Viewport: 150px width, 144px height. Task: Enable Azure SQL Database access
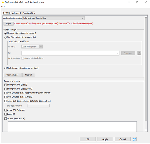(x=5, y=110)
